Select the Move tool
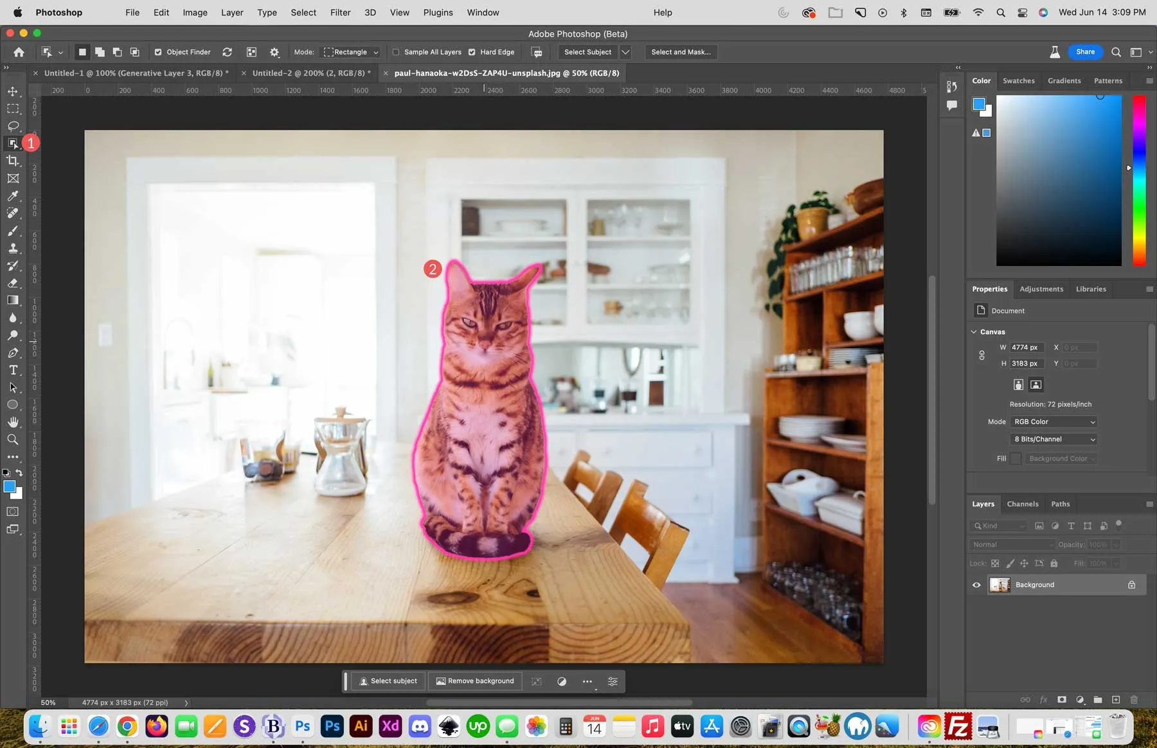The height and width of the screenshot is (748, 1157). [13, 91]
